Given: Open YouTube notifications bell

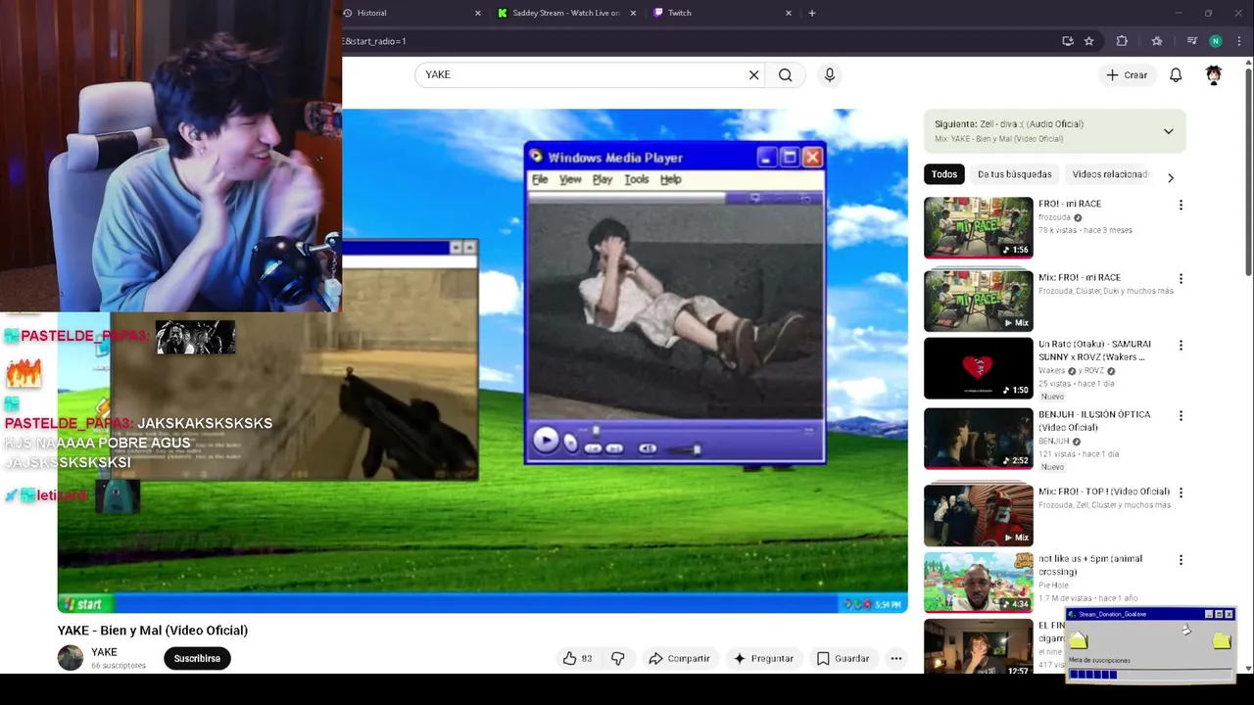Looking at the screenshot, I should (1176, 74).
